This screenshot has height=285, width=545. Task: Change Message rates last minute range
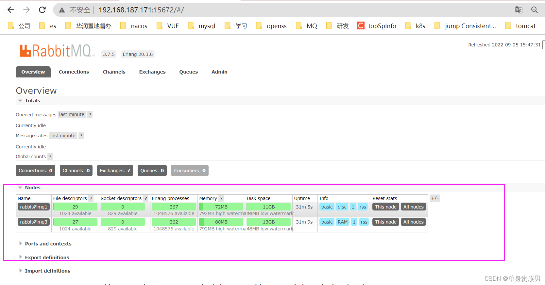click(x=63, y=136)
